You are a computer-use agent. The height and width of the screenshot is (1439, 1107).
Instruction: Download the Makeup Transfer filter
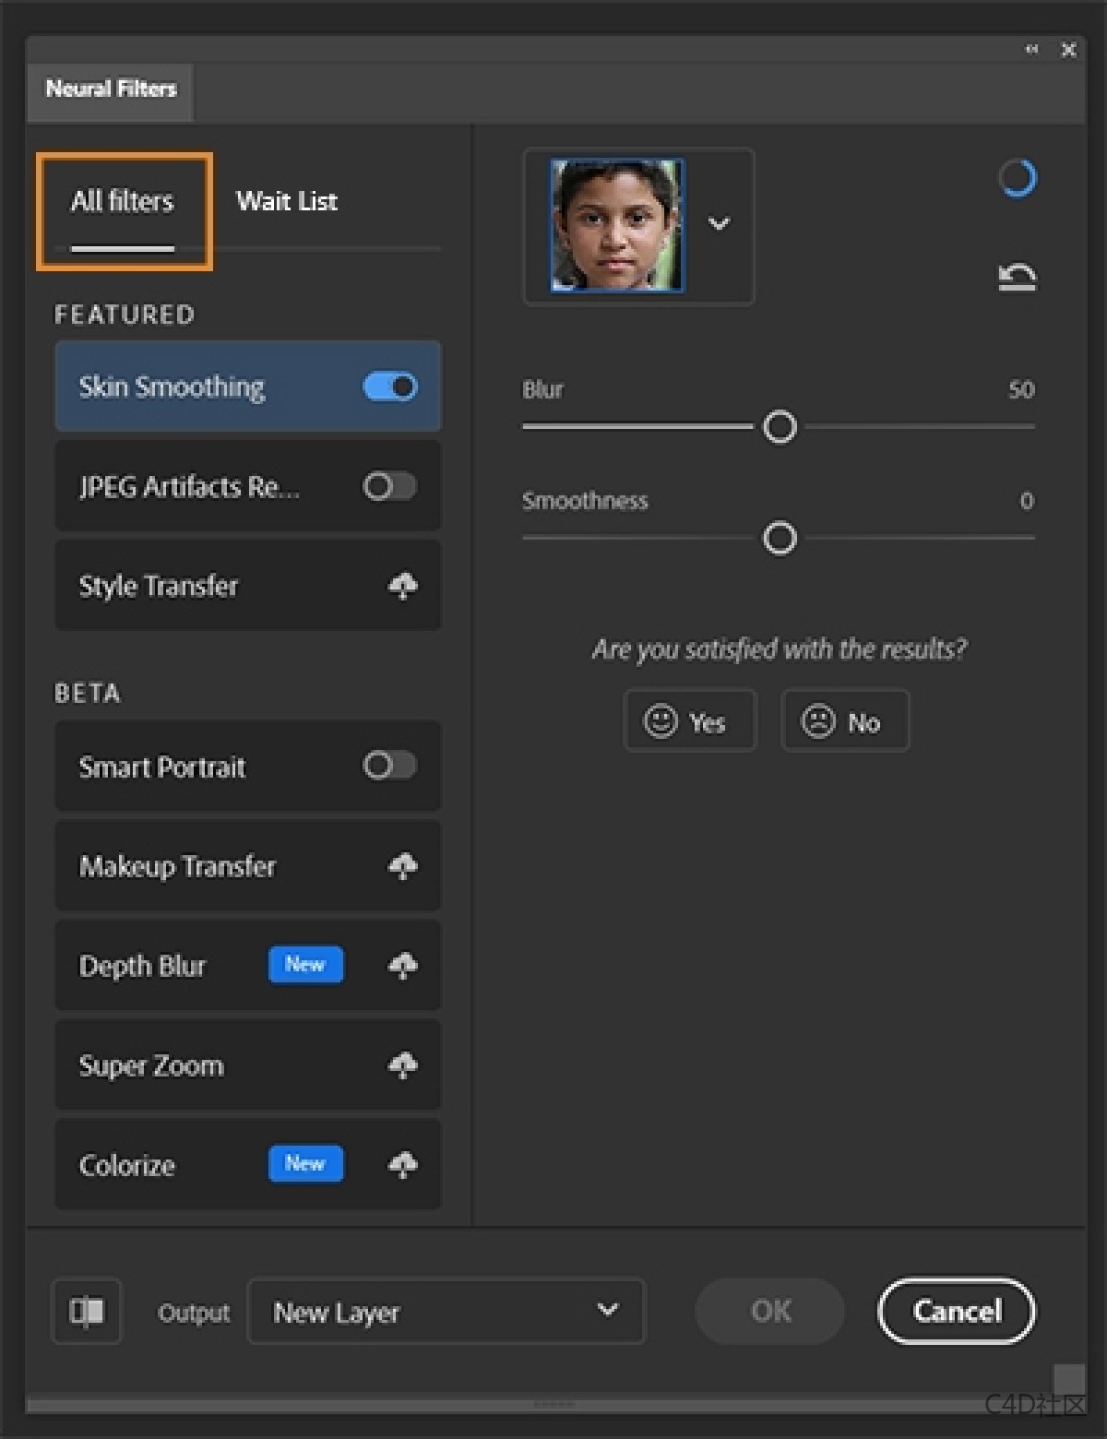click(402, 866)
